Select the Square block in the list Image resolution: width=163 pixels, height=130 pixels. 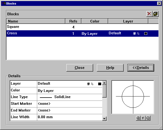click(x=13, y=27)
